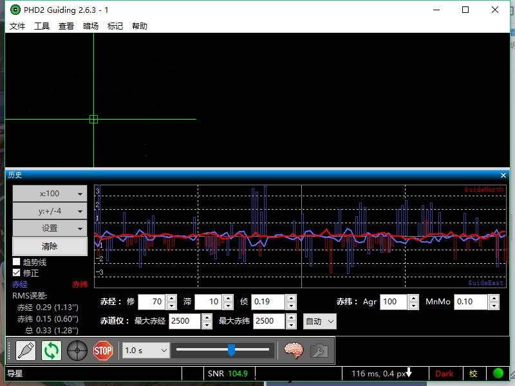Increase the 滞 value with up arrow

pyautogui.click(x=228, y=298)
